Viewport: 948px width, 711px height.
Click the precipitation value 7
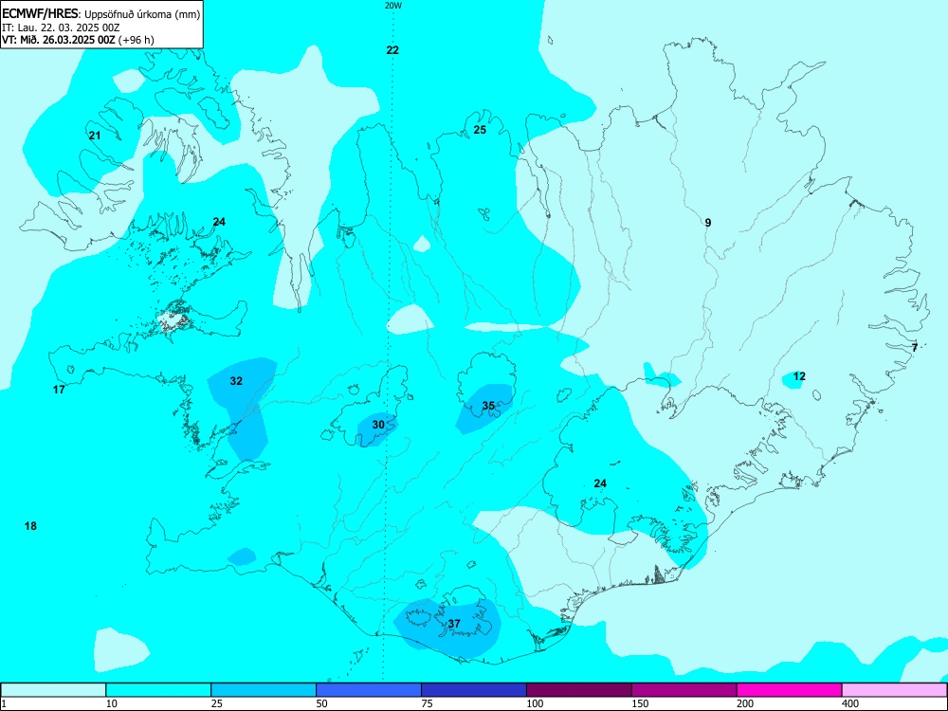tap(915, 348)
